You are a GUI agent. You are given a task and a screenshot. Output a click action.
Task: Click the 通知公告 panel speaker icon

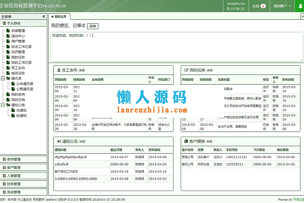coord(59,141)
